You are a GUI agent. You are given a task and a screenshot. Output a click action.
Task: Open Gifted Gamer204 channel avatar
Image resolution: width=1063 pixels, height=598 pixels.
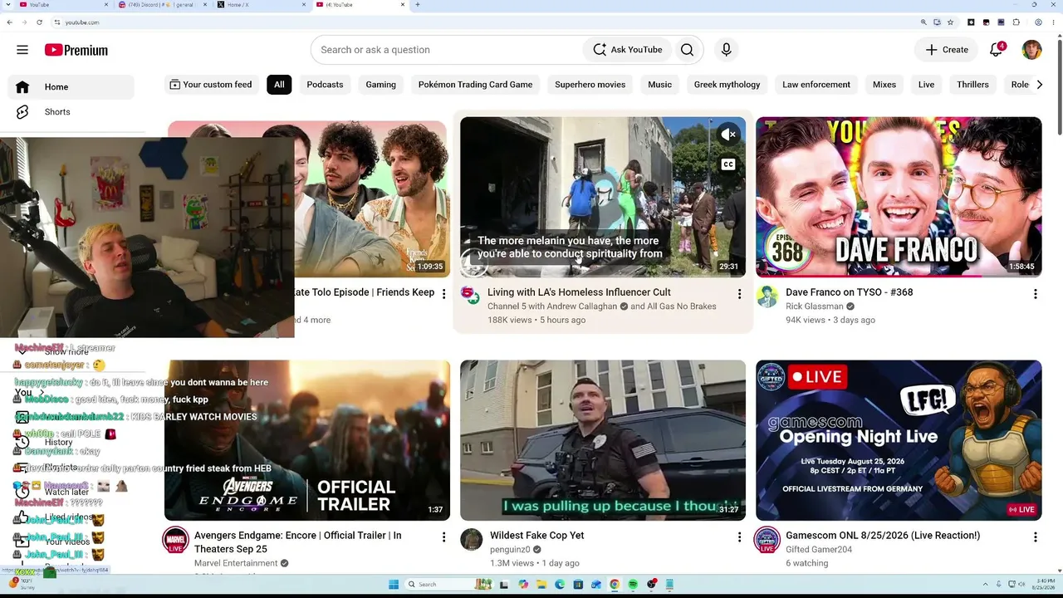(767, 539)
